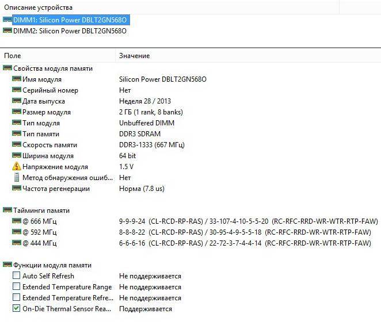The width and height of the screenshot is (381, 325).
Task: Click the memory timings section icon
Action: 7,211
